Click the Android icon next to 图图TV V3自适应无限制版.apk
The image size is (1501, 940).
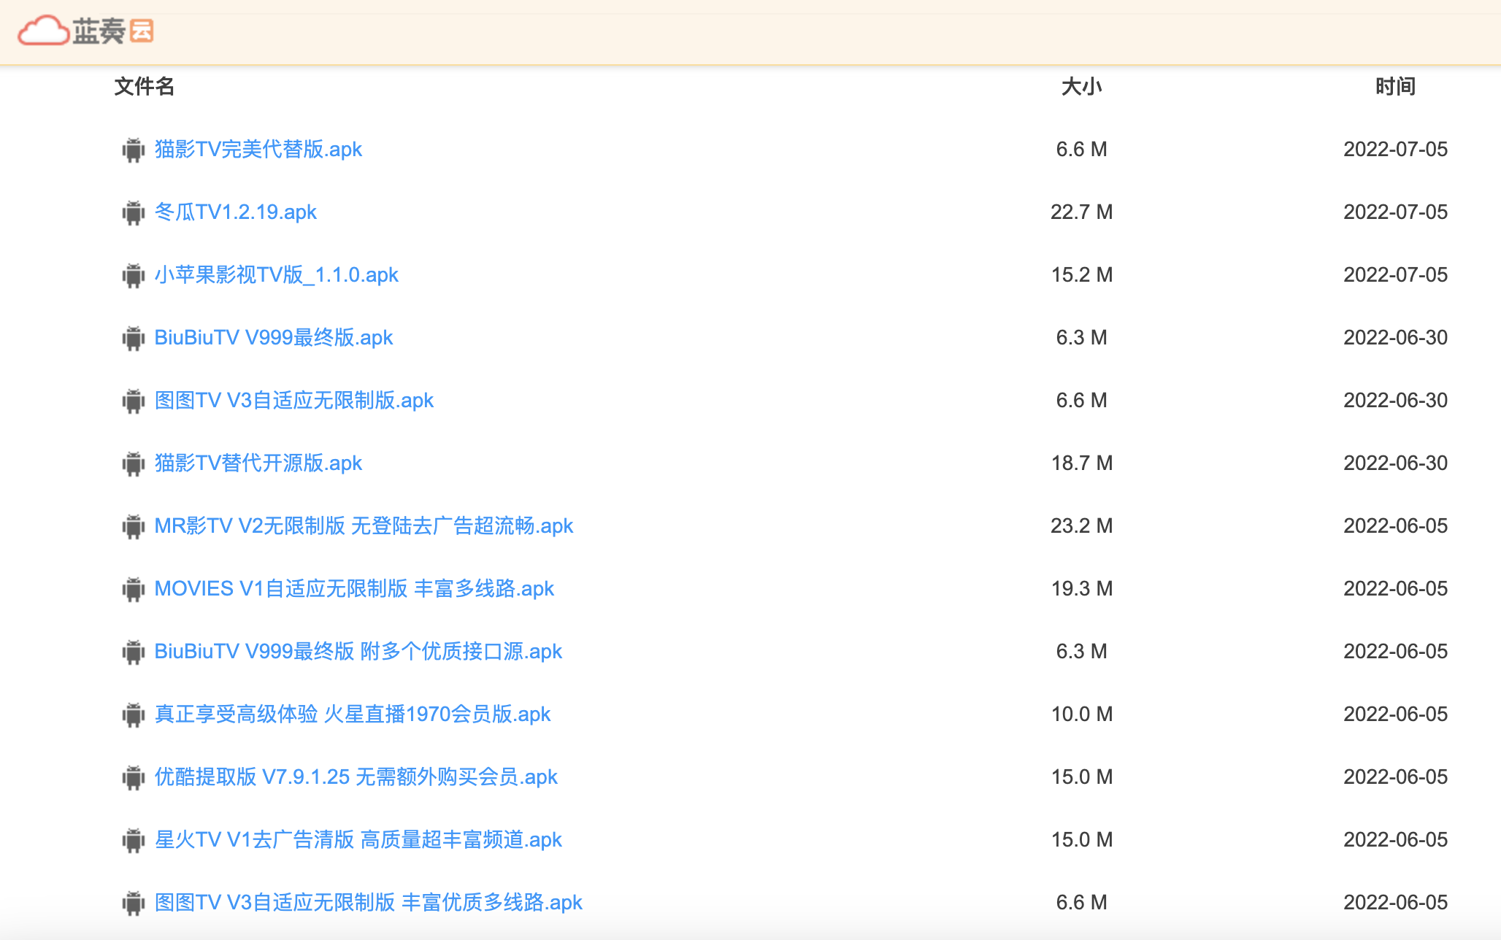pos(134,400)
